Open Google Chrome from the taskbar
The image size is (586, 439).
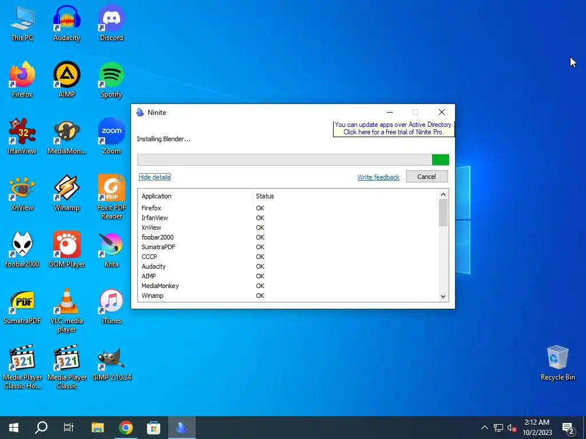126,428
